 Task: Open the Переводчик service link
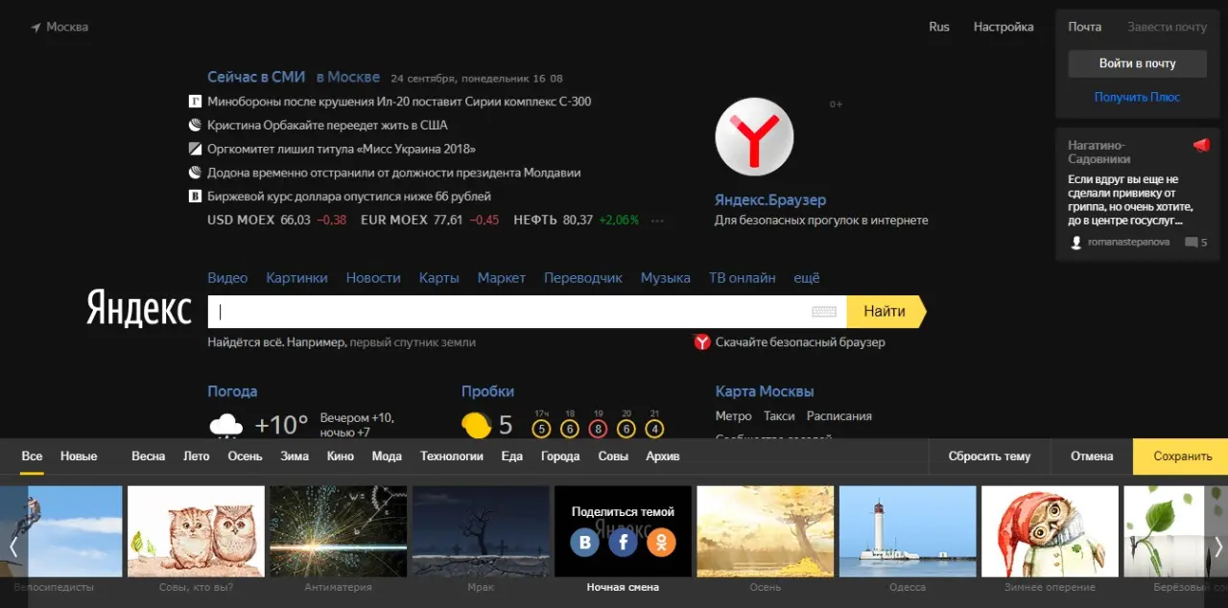pyautogui.click(x=583, y=278)
